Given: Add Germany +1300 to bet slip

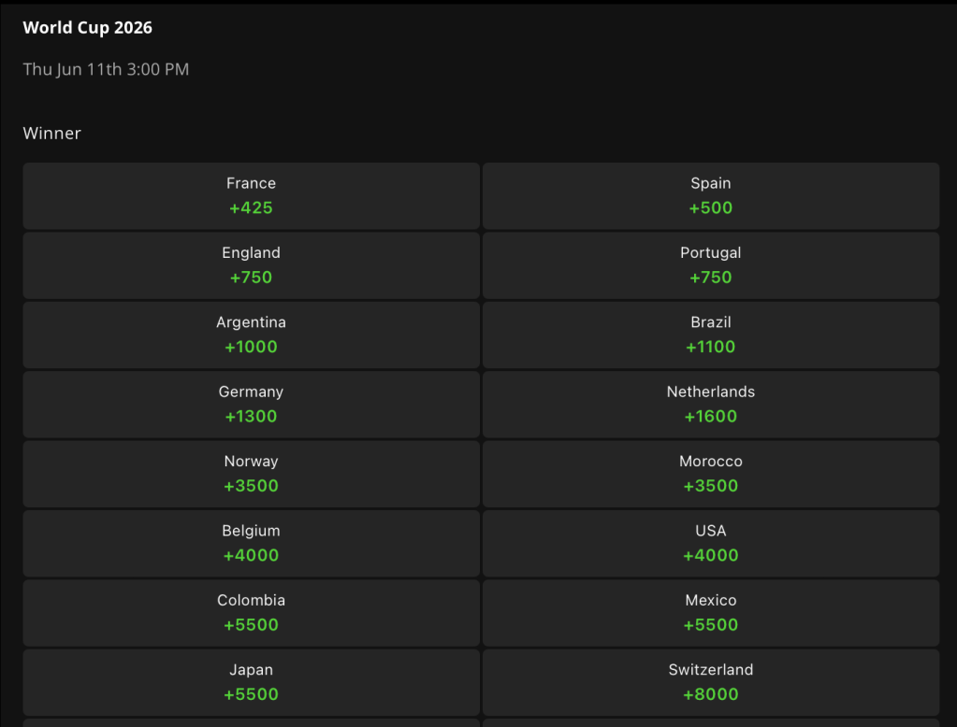Looking at the screenshot, I should click(251, 405).
